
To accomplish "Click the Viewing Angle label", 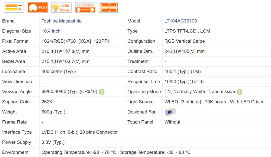I will click(x=17, y=92).
